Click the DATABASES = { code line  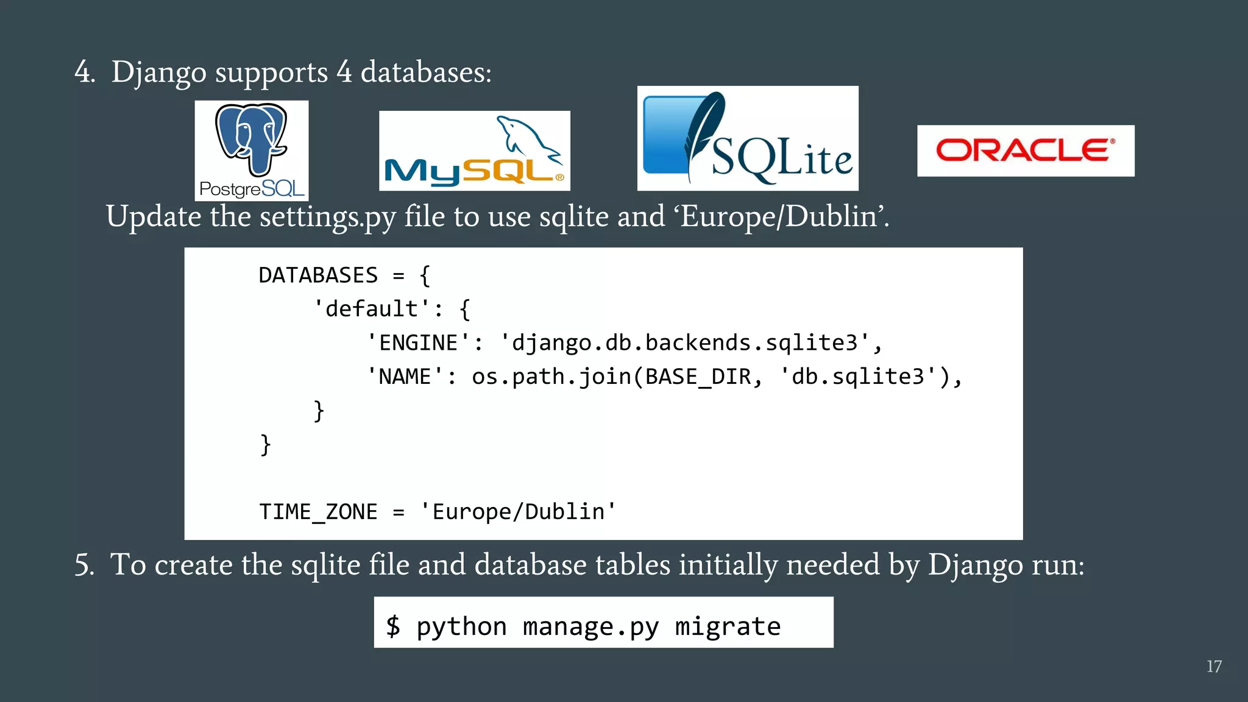click(344, 275)
